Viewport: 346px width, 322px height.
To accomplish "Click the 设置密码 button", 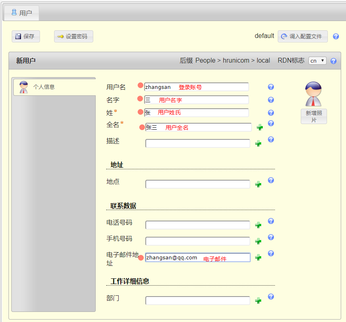I will tap(73, 36).
